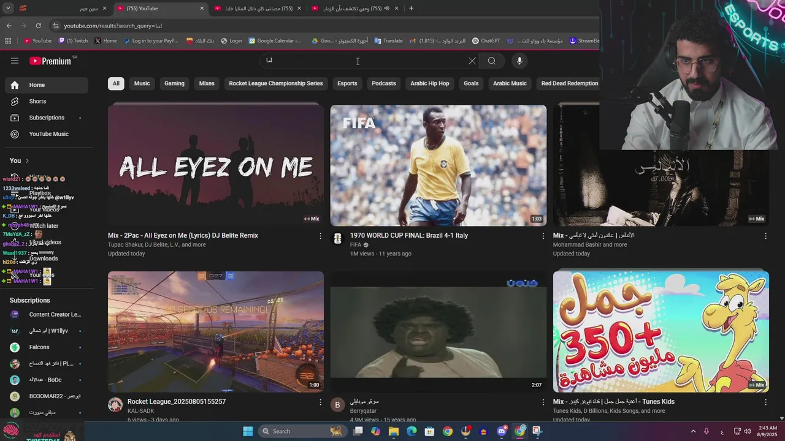The width and height of the screenshot is (785, 441).
Task: Select the Music filter chip
Action: tap(142, 83)
